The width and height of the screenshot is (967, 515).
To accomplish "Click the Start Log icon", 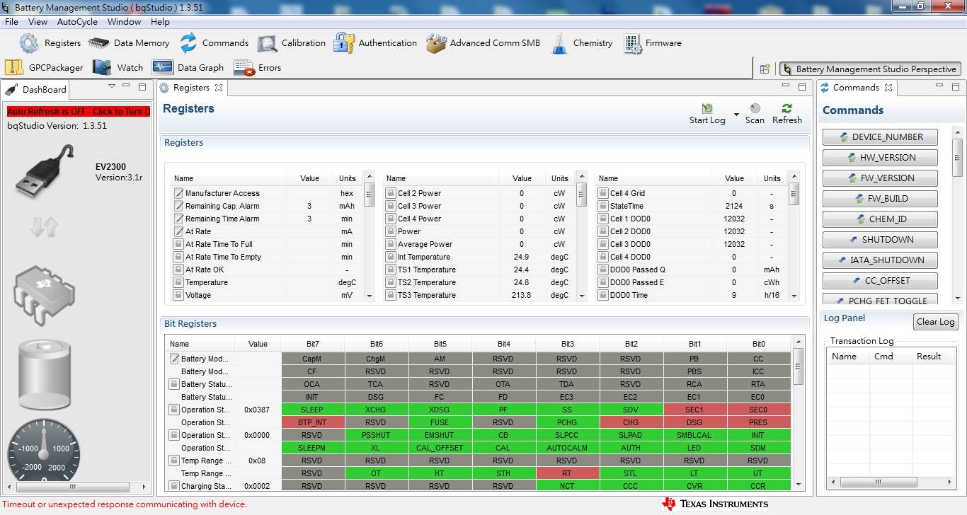I will coord(707,108).
